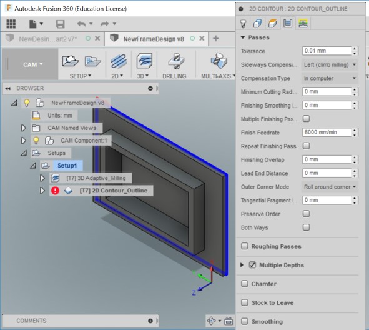Enable Both Ways checkbox
Viewport: 369px width, 330px height.
tap(306, 227)
